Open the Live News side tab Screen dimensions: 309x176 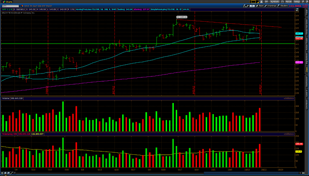307,104
